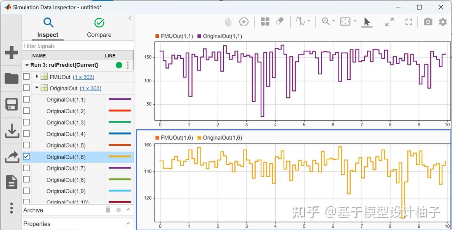Viewport: 452px width, 230px height.
Task: Check the OriginalOut parent checkbox
Action: (26, 88)
